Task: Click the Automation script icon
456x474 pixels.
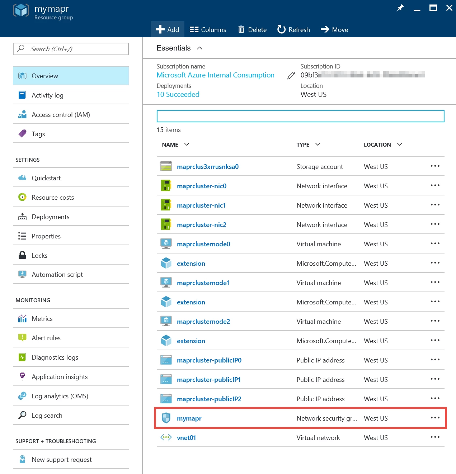Action: tap(22, 274)
